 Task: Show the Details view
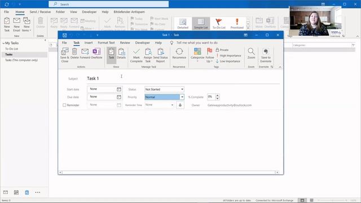tap(121, 54)
